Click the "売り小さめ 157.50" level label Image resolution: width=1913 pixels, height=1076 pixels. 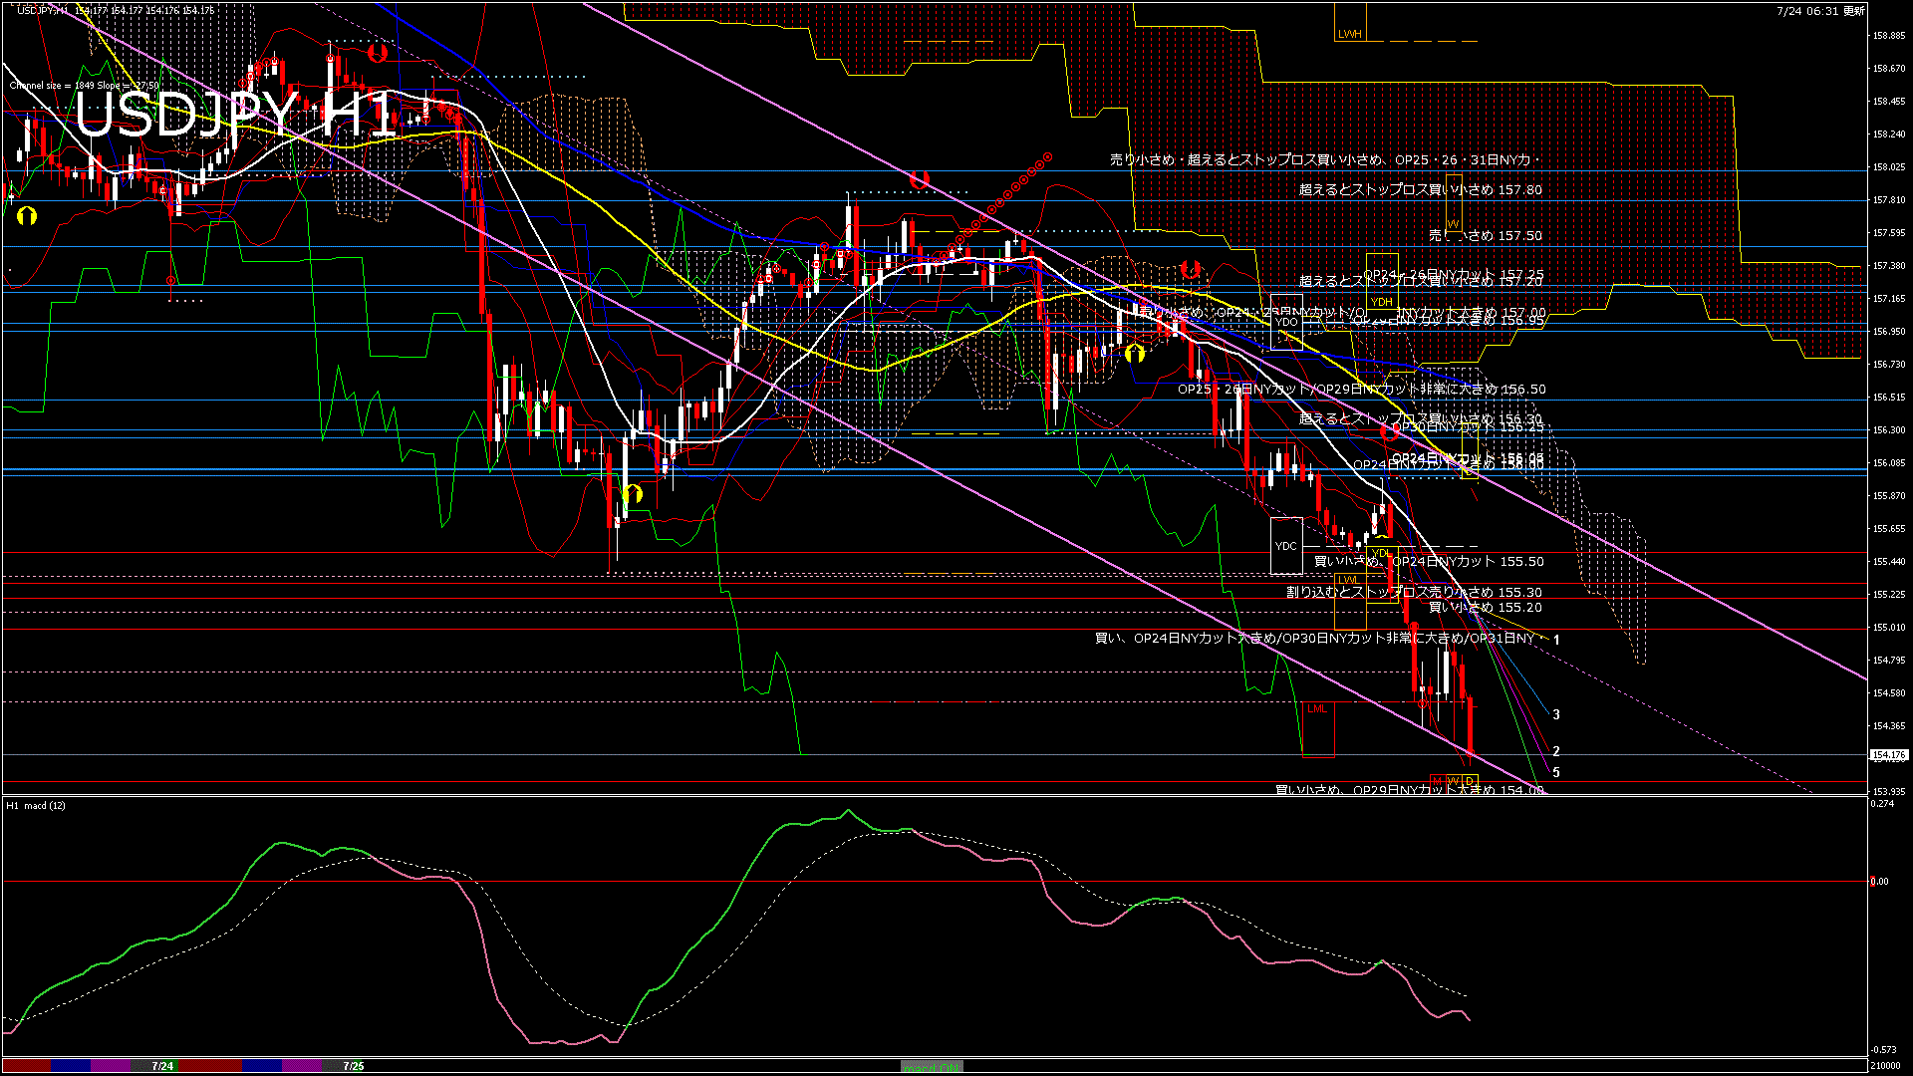pos(1485,236)
